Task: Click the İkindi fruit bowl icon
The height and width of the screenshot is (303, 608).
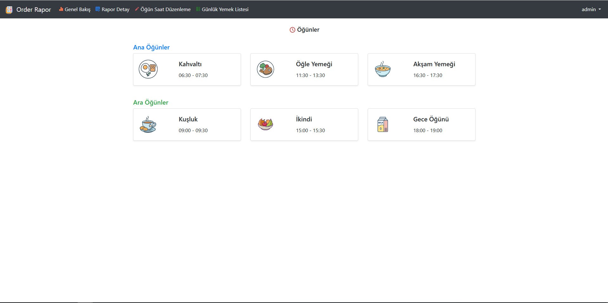Action: pos(265,124)
